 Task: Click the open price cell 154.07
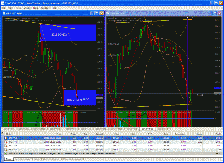tap(117, 150)
